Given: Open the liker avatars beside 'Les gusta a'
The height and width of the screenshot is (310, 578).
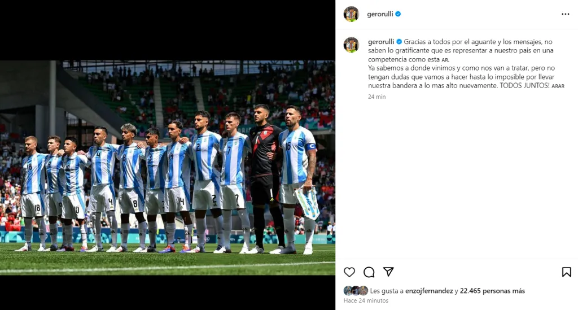Looking at the screenshot, I should (356, 290).
